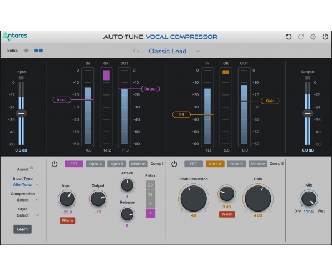
Task: Click the Peak Reduction knob
Action: tap(194, 199)
